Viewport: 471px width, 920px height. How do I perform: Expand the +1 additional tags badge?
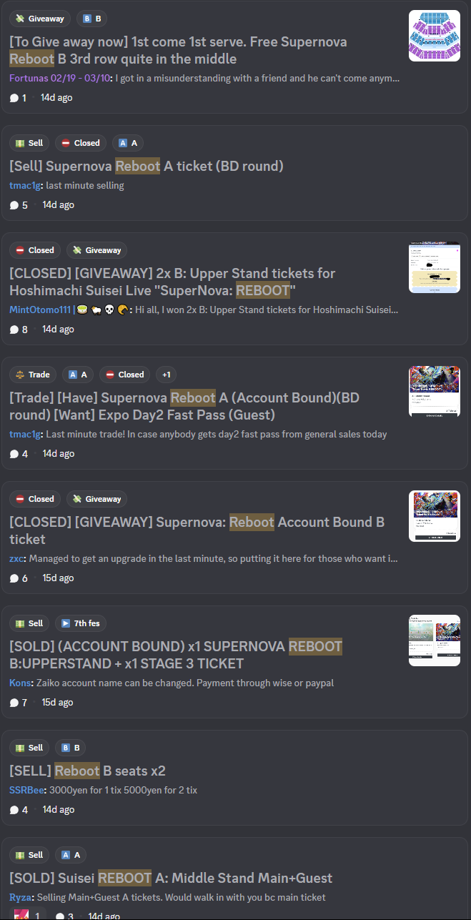[x=167, y=375]
